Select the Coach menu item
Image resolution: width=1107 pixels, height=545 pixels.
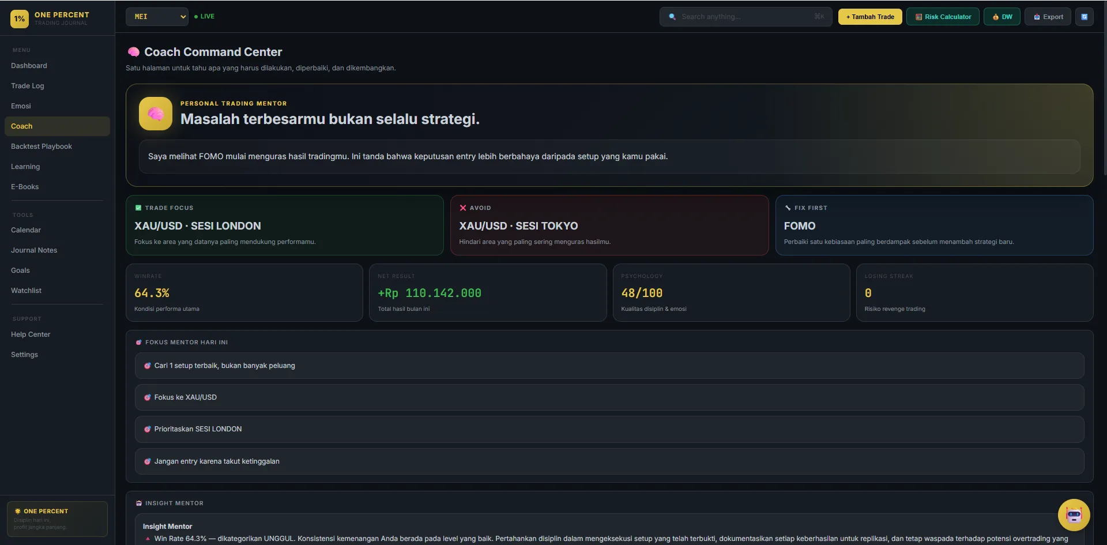point(57,126)
